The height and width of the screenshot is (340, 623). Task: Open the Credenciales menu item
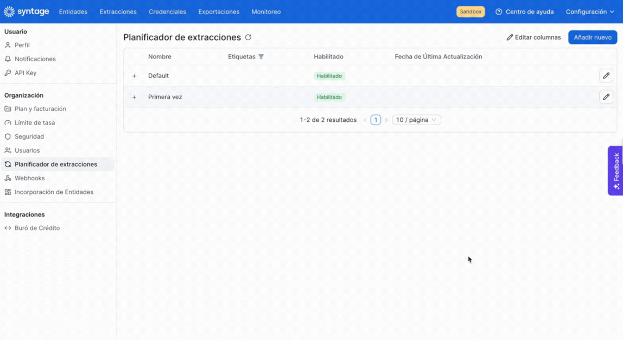167,12
